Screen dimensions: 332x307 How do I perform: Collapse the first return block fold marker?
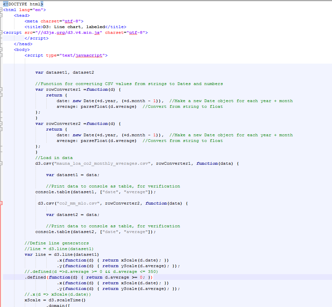tap(2, 95)
